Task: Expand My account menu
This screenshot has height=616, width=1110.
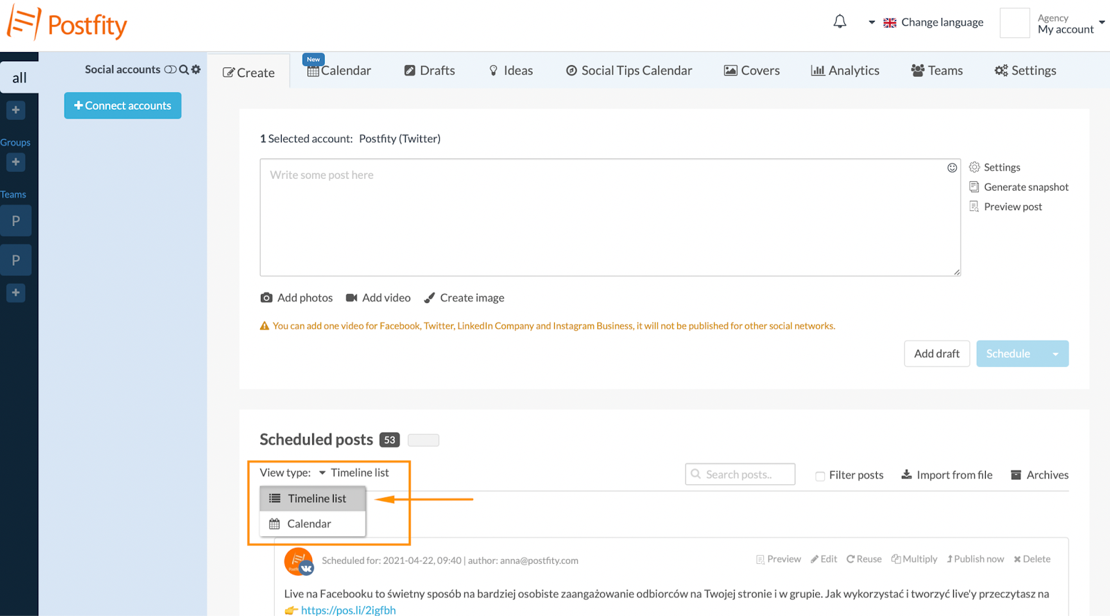Action: pyautogui.click(x=1070, y=24)
